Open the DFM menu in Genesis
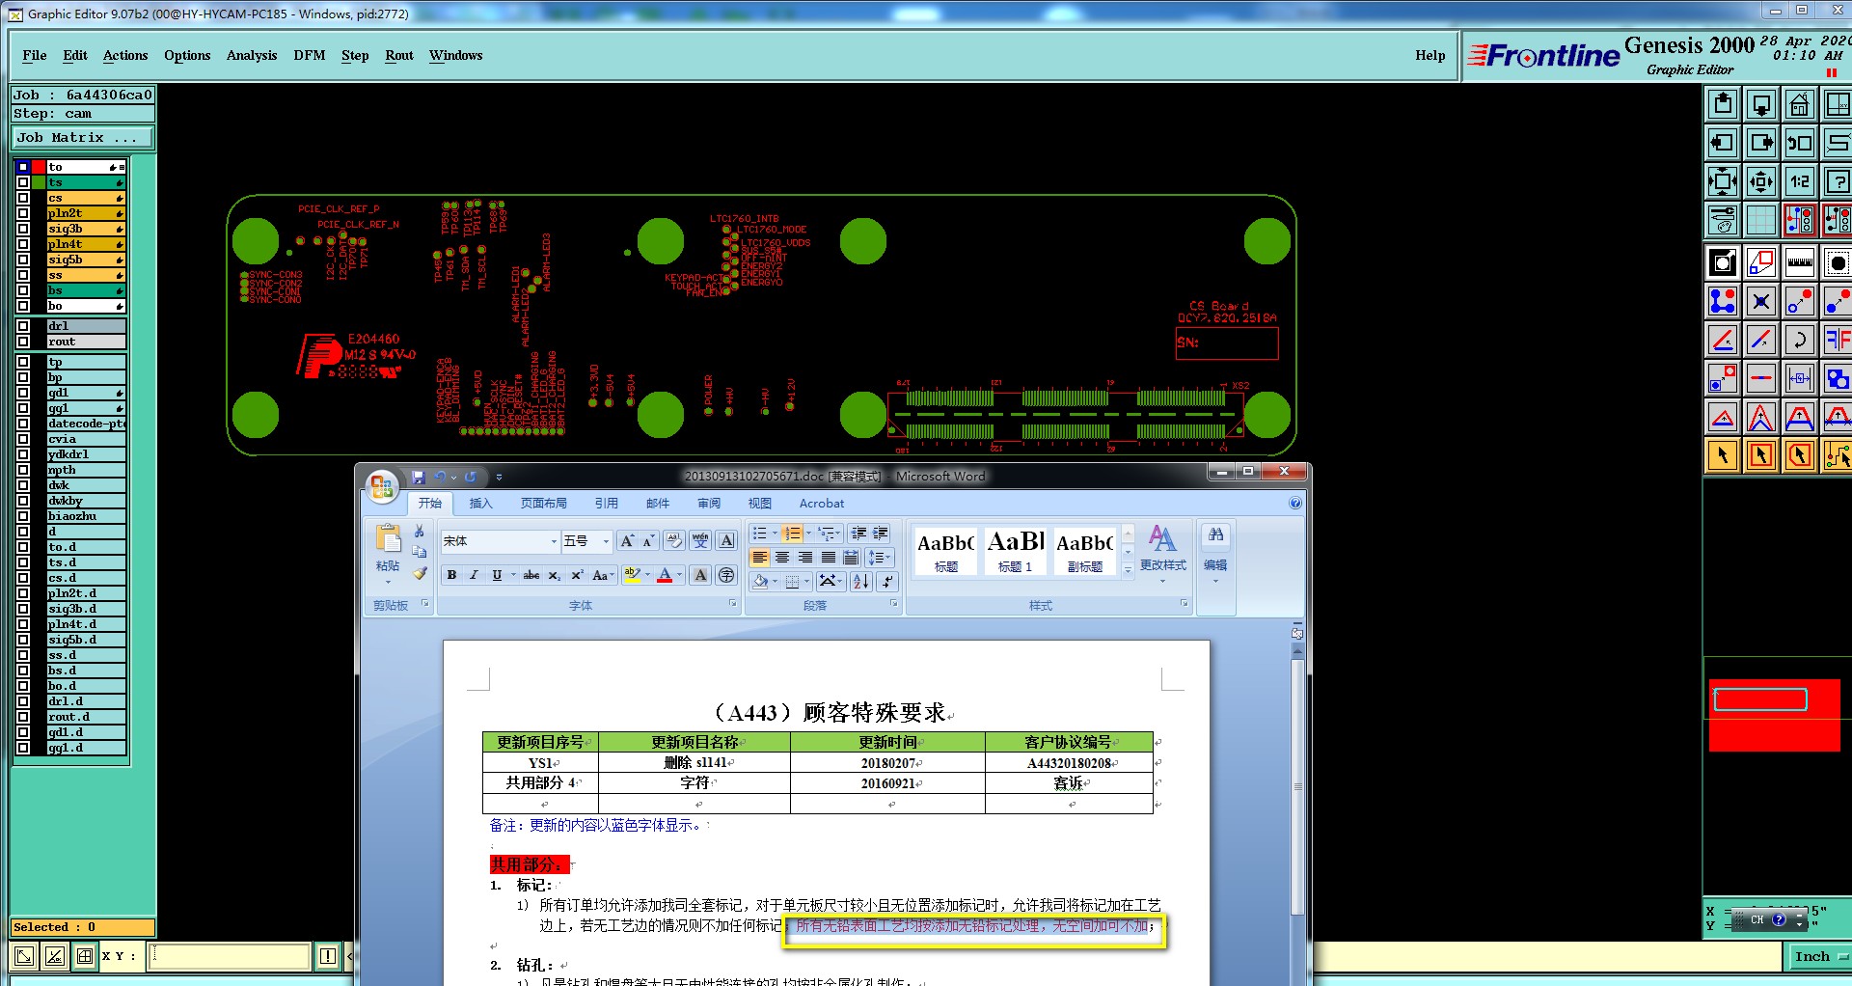Image resolution: width=1852 pixels, height=986 pixels. tap(310, 55)
